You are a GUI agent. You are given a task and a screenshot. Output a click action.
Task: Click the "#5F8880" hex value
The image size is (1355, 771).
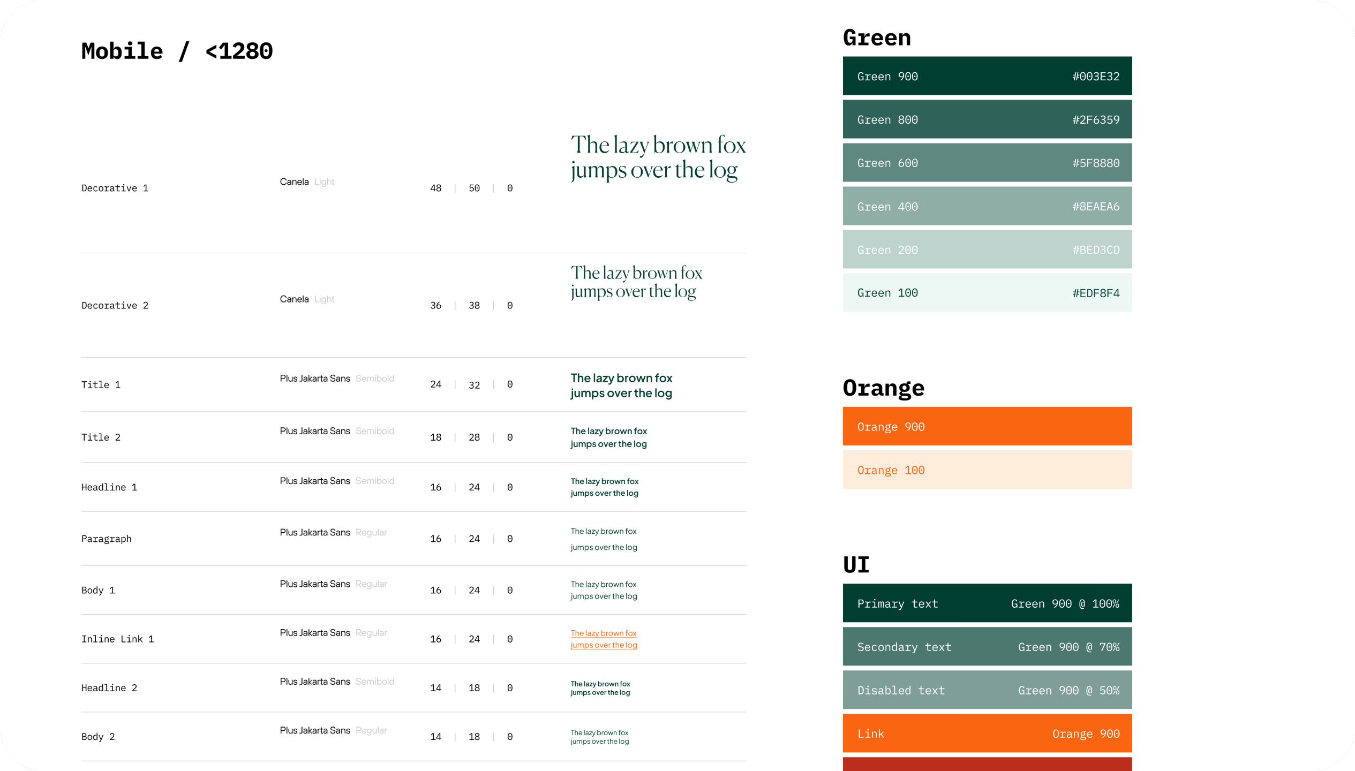pyautogui.click(x=1096, y=163)
